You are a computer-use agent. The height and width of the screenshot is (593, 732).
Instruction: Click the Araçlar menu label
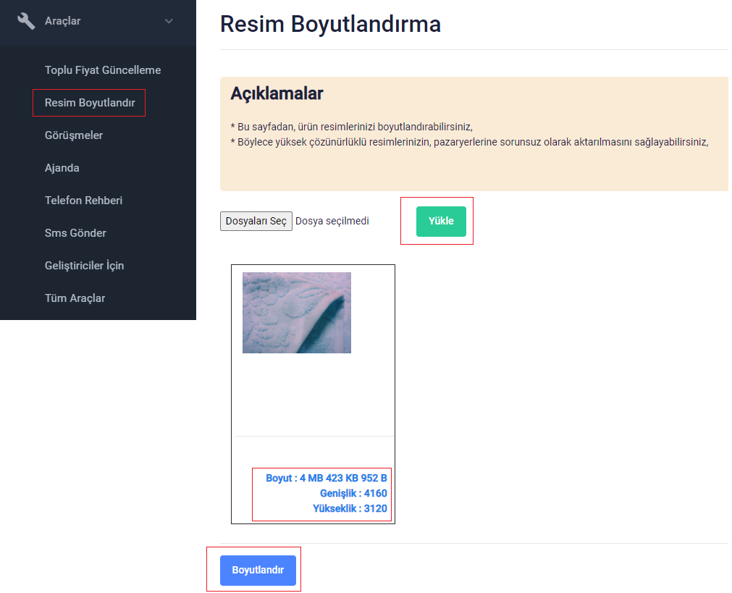coord(62,21)
